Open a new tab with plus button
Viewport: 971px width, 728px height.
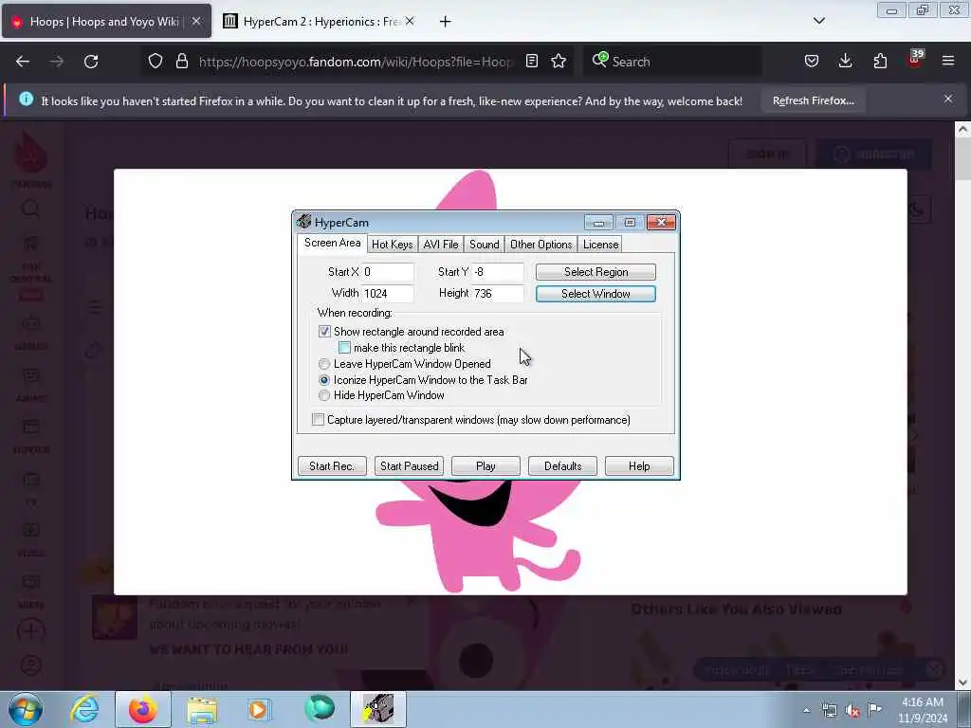[x=445, y=22]
